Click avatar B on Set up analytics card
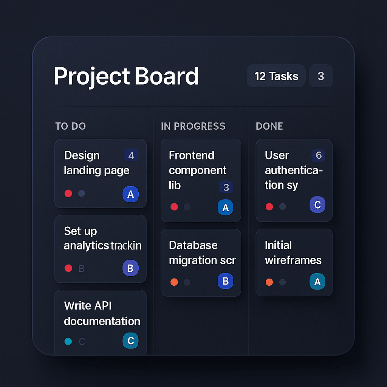This screenshot has width=387, height=387. (x=131, y=268)
